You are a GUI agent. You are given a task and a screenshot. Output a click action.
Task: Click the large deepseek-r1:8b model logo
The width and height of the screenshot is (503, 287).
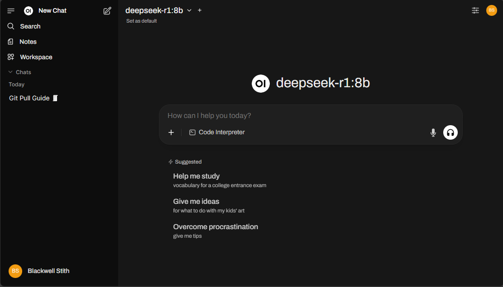260,83
